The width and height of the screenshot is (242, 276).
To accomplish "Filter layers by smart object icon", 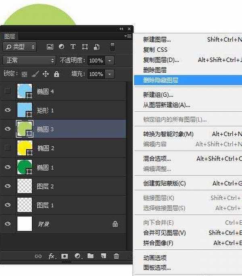I will [x=96, y=47].
